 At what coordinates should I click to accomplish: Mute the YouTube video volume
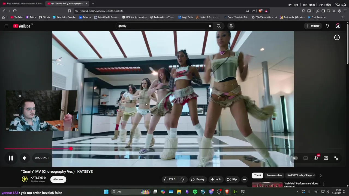click(24, 158)
